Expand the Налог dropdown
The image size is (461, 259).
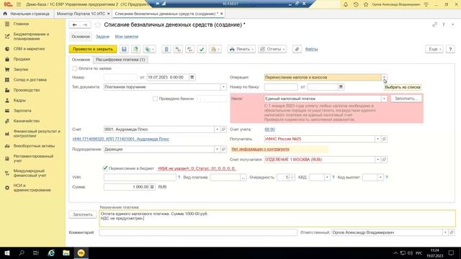[x=384, y=99]
